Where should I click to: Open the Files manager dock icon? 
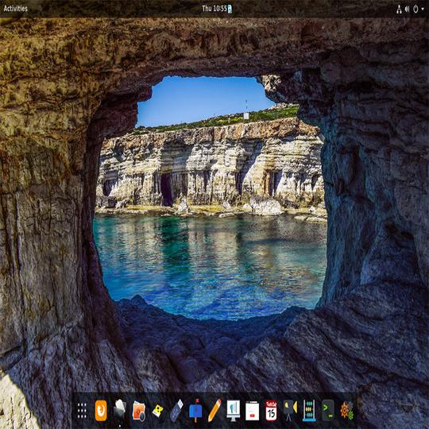point(120,410)
